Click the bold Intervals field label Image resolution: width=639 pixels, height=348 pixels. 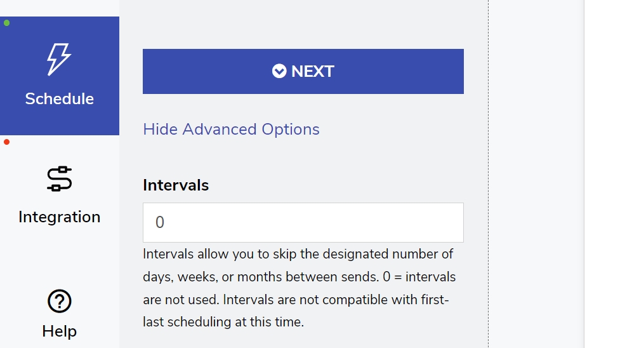coord(176,185)
